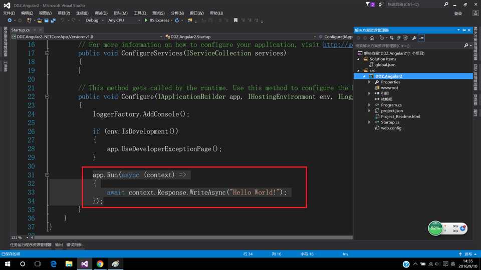Screen dimensions: 481x270
Task: Collapse ConfigureServices method outlining at line 17
Action: point(47,53)
